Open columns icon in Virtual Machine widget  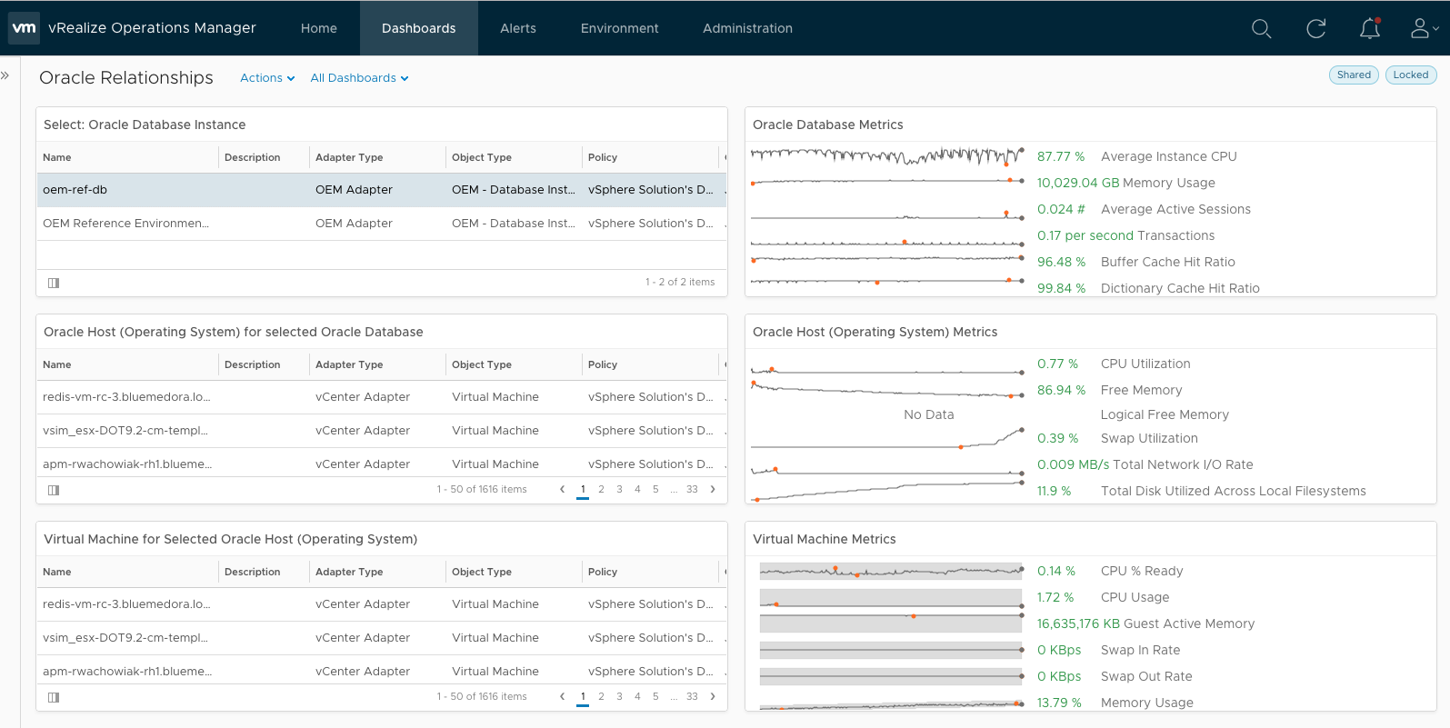click(x=54, y=697)
